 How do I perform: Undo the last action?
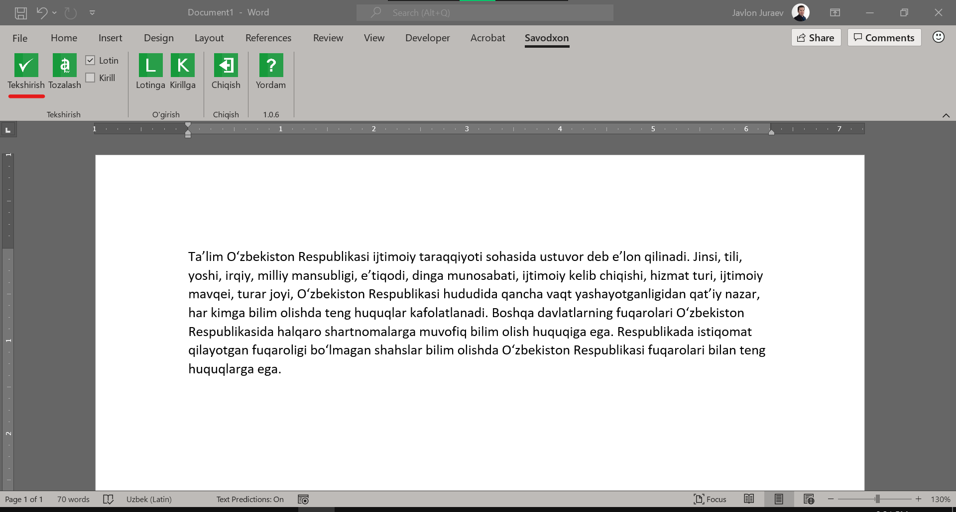(x=42, y=13)
